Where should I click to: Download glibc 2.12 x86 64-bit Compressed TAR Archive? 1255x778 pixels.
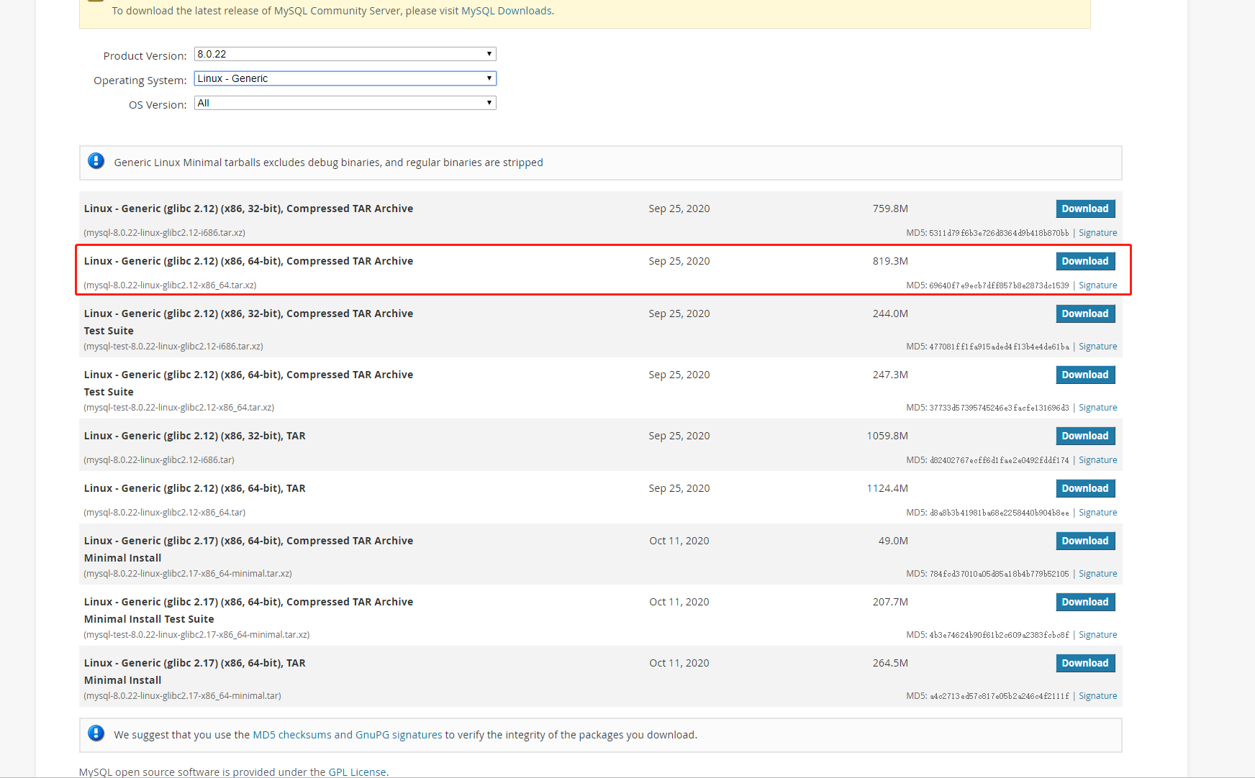[1085, 261]
